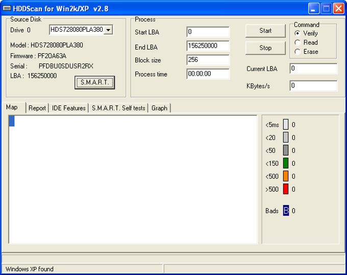This screenshot has height=275, width=347.
Task: Click the 'Model : HDS728080PLA380' text
Action: [x=46, y=45]
